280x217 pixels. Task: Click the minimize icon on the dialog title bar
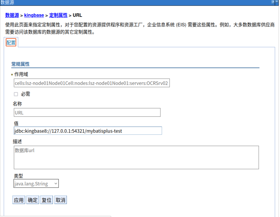[x=277, y=2]
